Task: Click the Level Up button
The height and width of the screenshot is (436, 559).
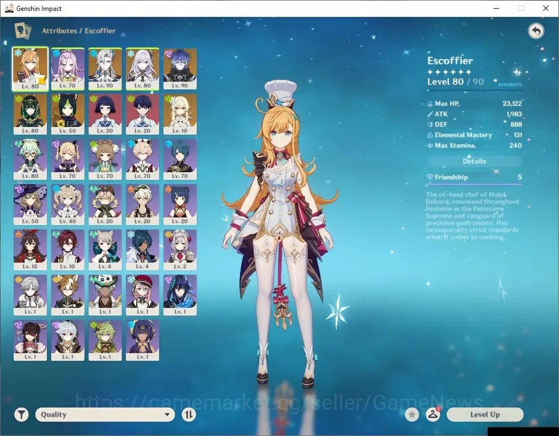Action: (485, 415)
